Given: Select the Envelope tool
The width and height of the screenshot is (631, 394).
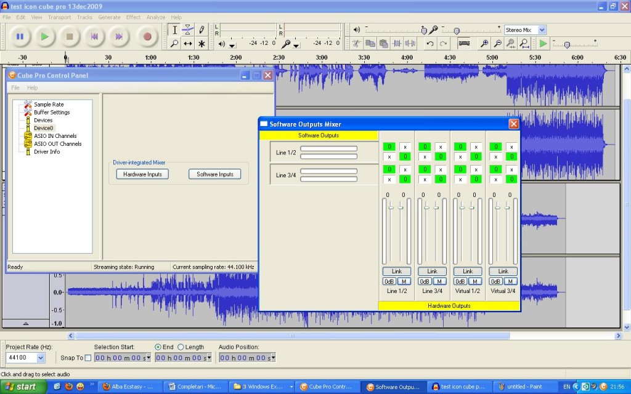Looking at the screenshot, I should (188, 30).
